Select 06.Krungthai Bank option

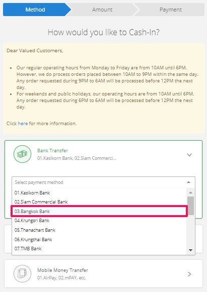coord(99,240)
